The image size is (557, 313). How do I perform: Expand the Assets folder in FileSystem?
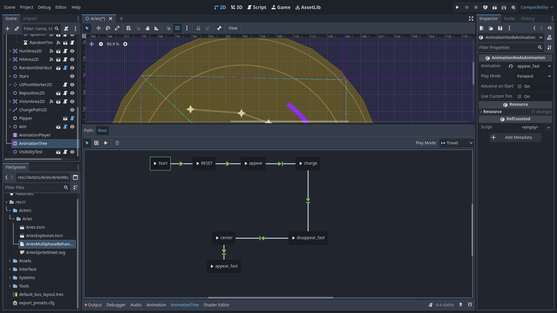coord(10,261)
